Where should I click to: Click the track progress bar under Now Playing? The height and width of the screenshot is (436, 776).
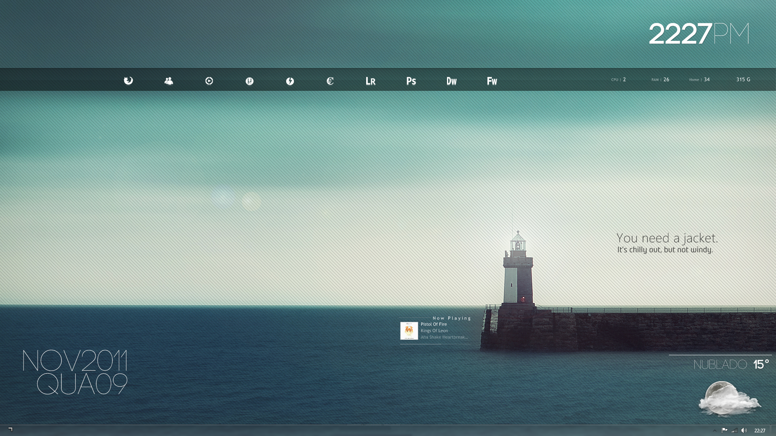click(436, 344)
